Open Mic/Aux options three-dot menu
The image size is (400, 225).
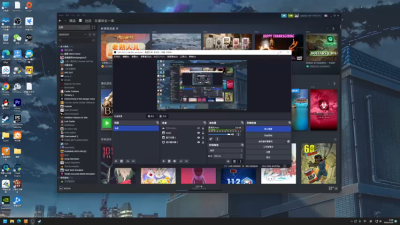[238, 134]
